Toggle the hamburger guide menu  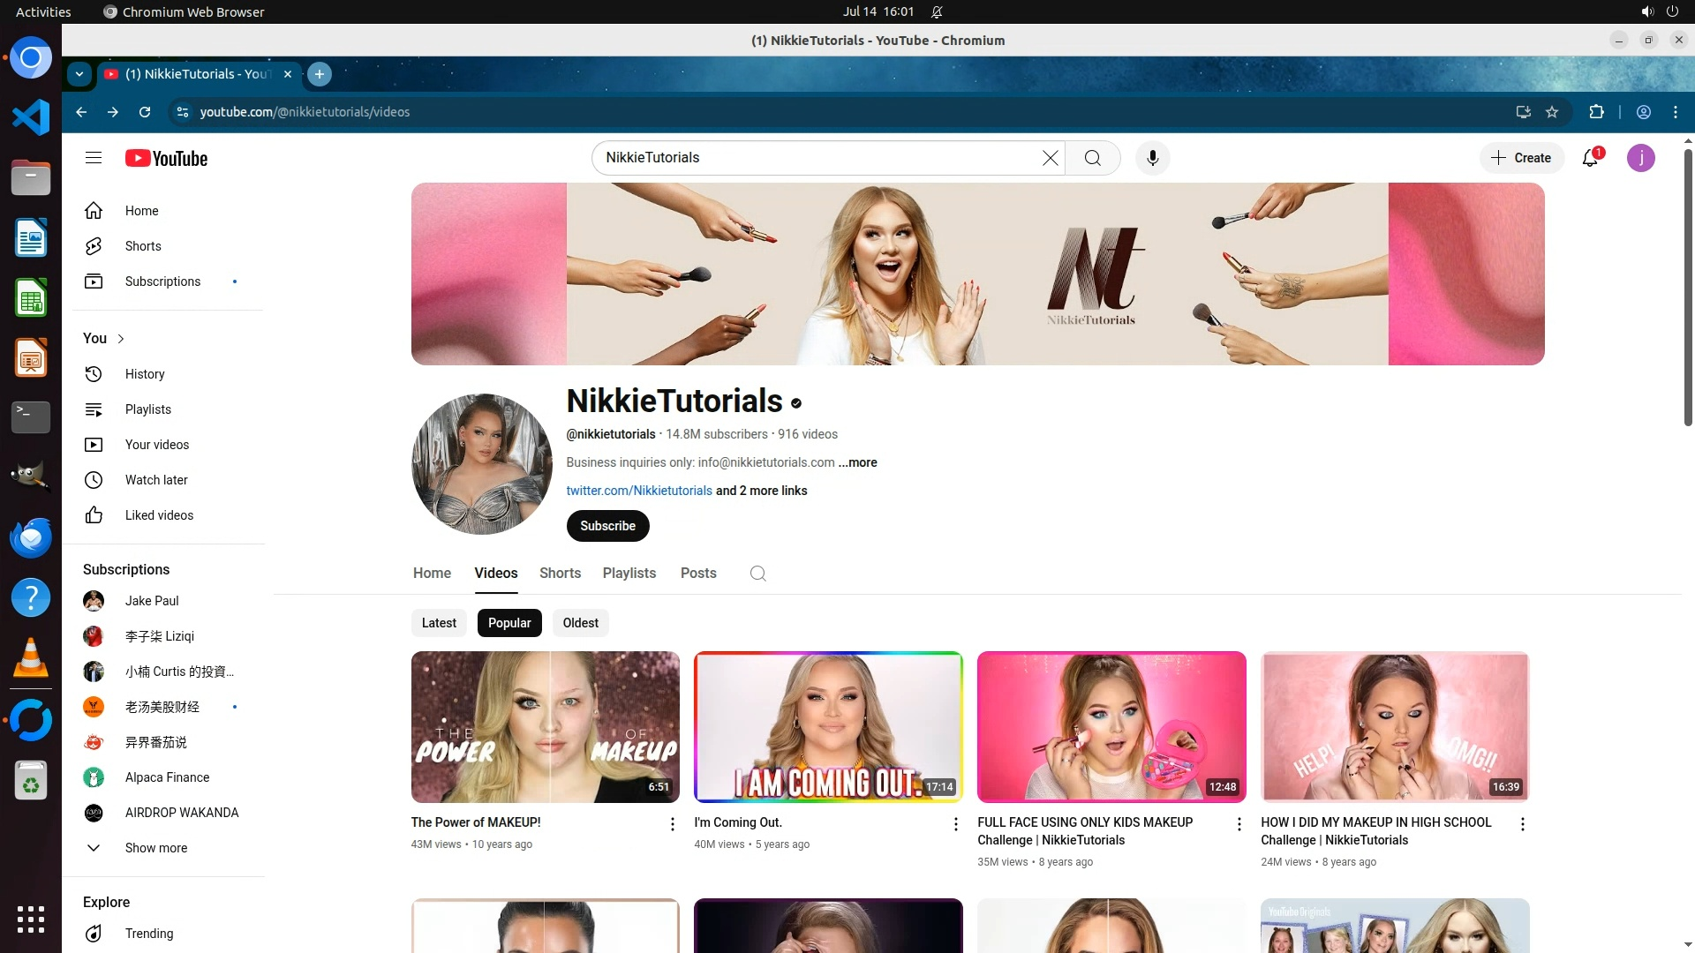(x=94, y=158)
